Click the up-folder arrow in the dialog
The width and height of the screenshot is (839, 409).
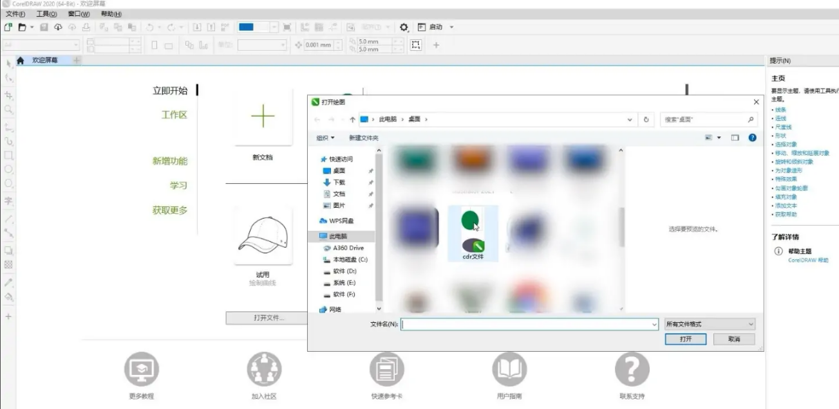352,120
